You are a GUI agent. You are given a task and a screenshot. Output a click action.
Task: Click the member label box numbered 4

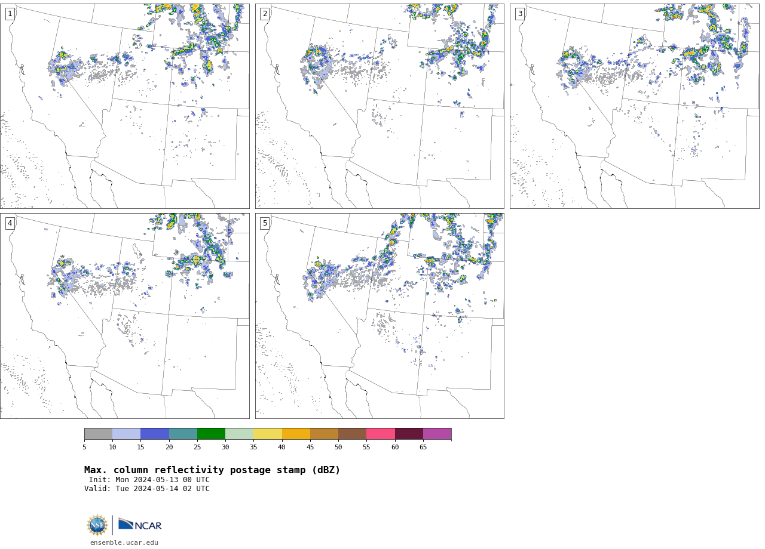coord(10,223)
